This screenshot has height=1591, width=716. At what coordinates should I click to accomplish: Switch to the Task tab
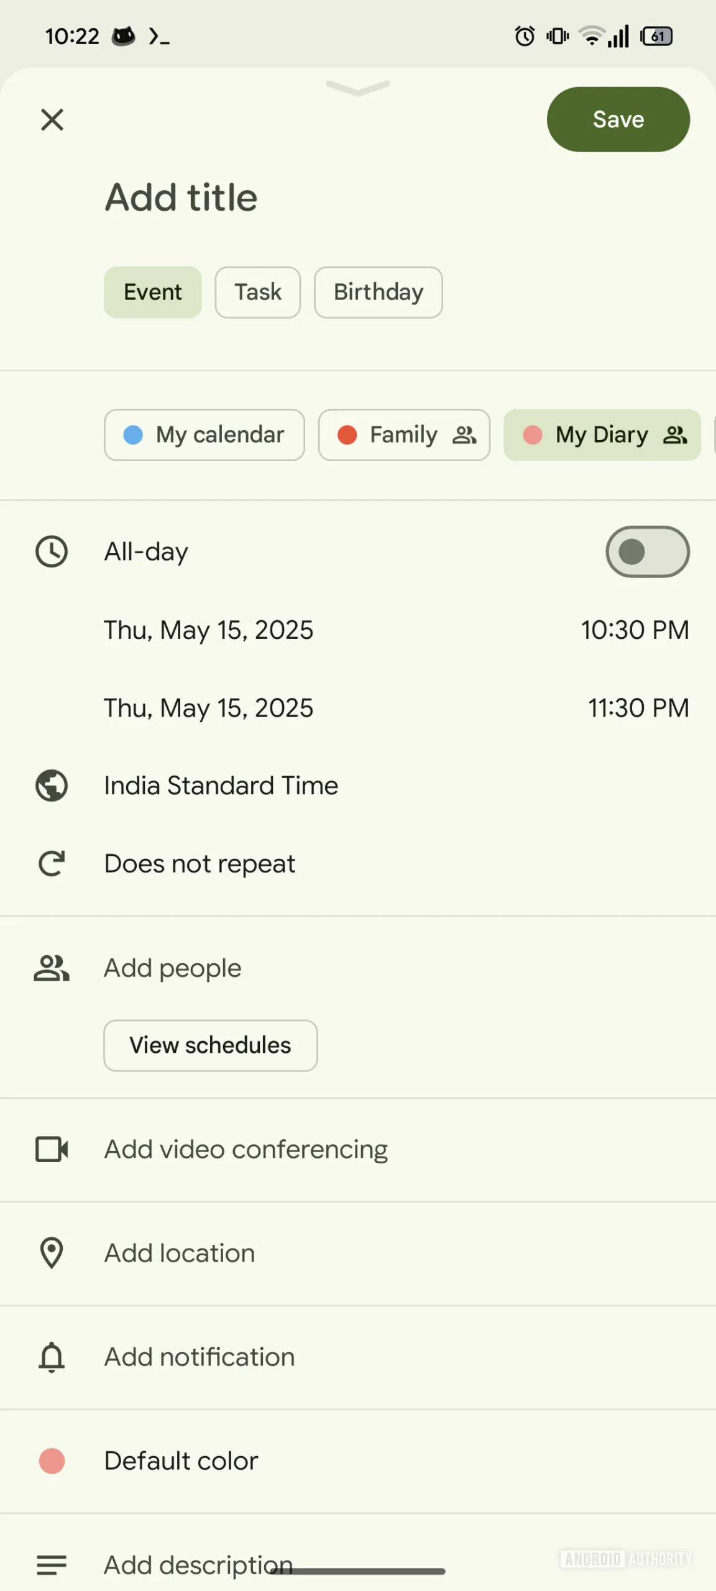[258, 292]
